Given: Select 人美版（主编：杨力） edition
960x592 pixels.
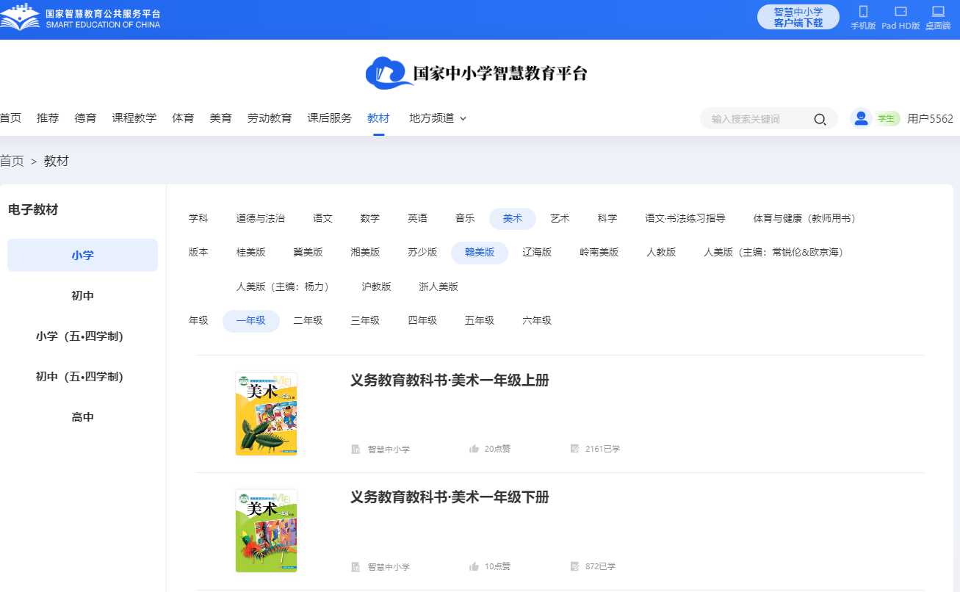Looking at the screenshot, I should [x=285, y=287].
